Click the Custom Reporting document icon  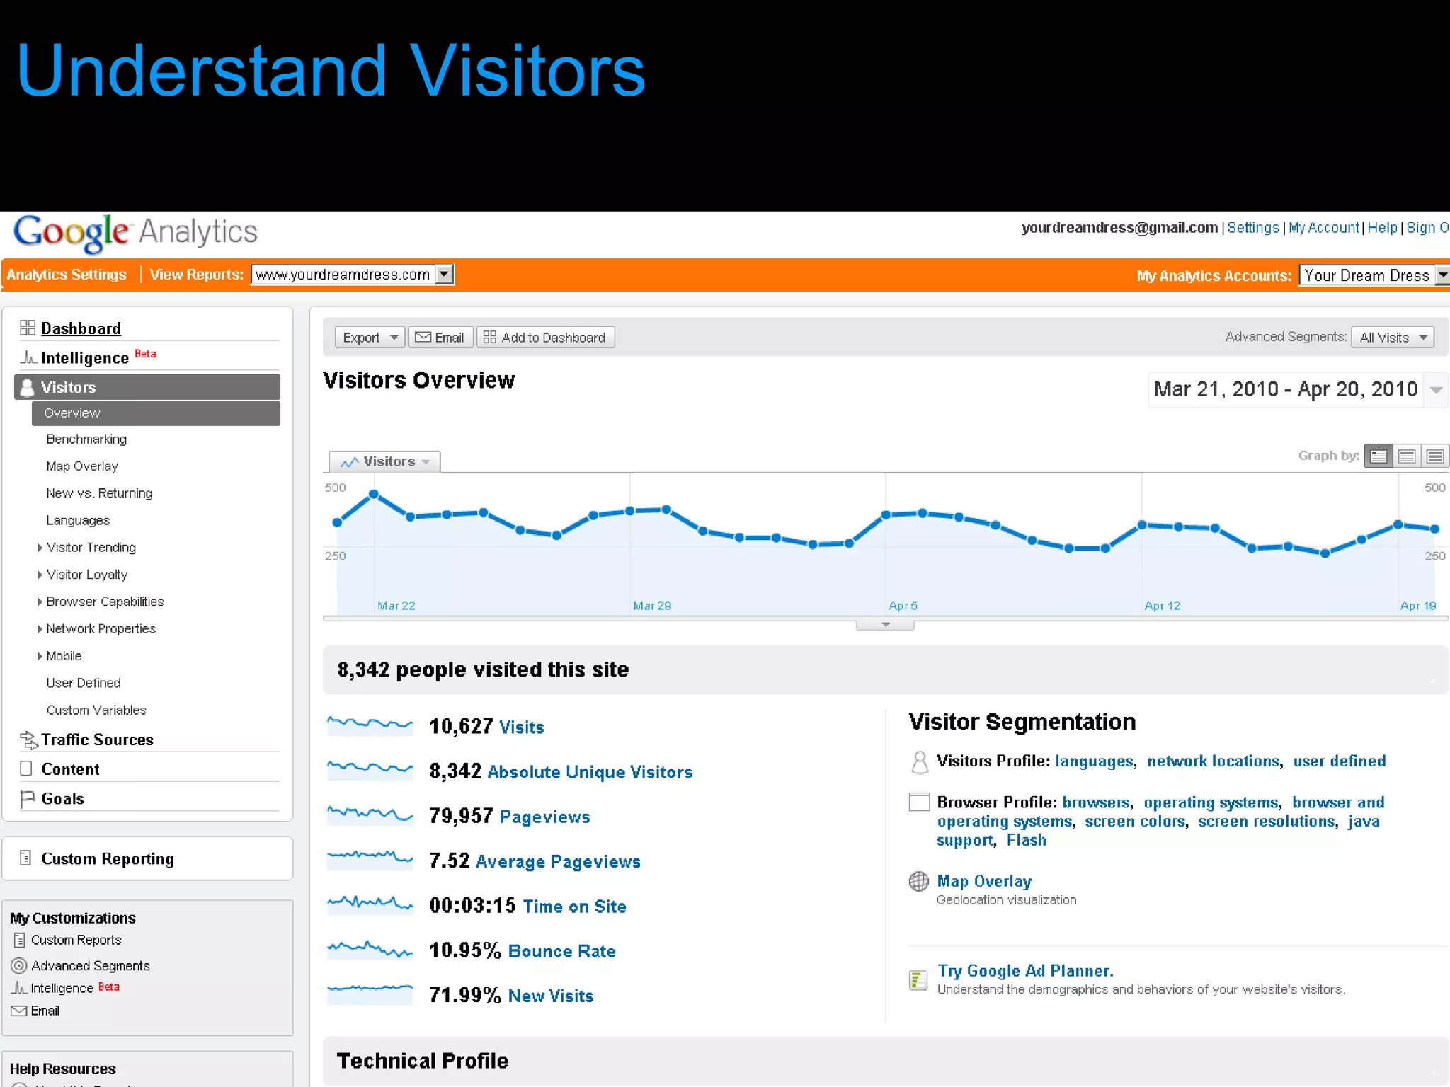point(25,858)
